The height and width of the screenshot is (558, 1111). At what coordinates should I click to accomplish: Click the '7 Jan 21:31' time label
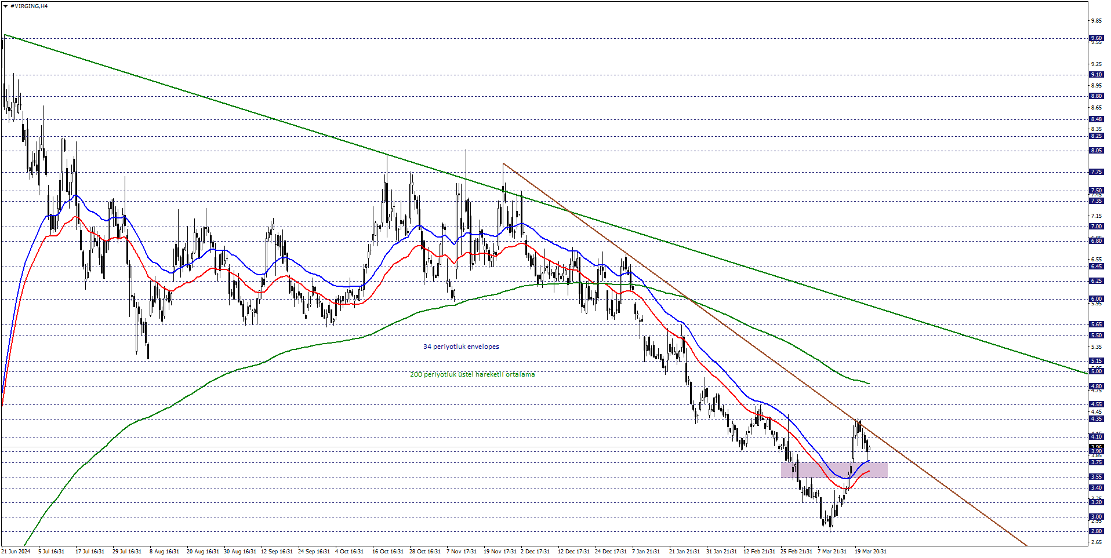coord(646,552)
